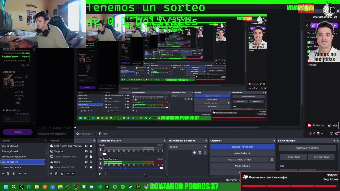Show the camaraTwitchDual source
Image resolution: width=340 pixels, height=191 pixels.
point(86,167)
